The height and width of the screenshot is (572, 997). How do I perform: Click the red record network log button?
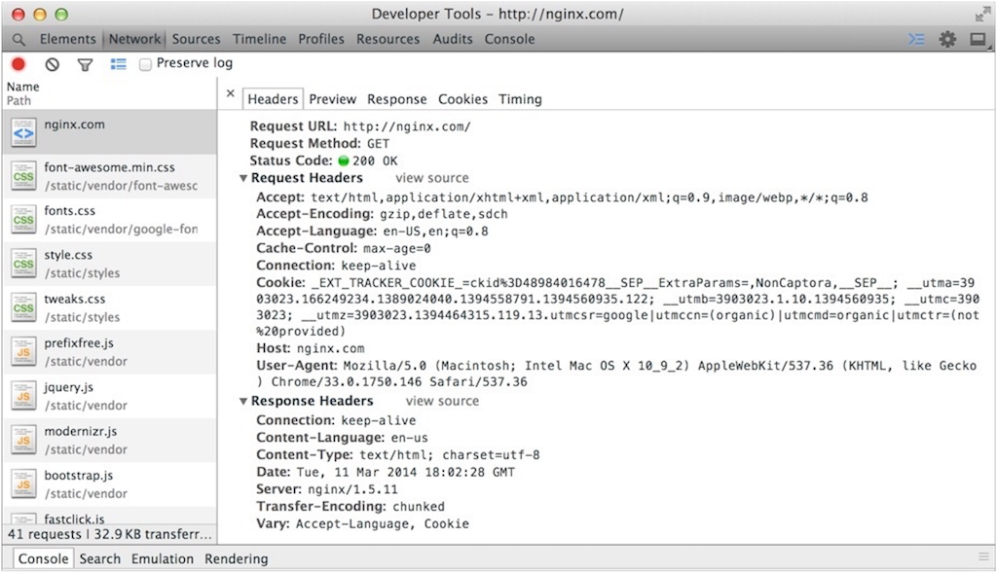pyautogui.click(x=18, y=64)
